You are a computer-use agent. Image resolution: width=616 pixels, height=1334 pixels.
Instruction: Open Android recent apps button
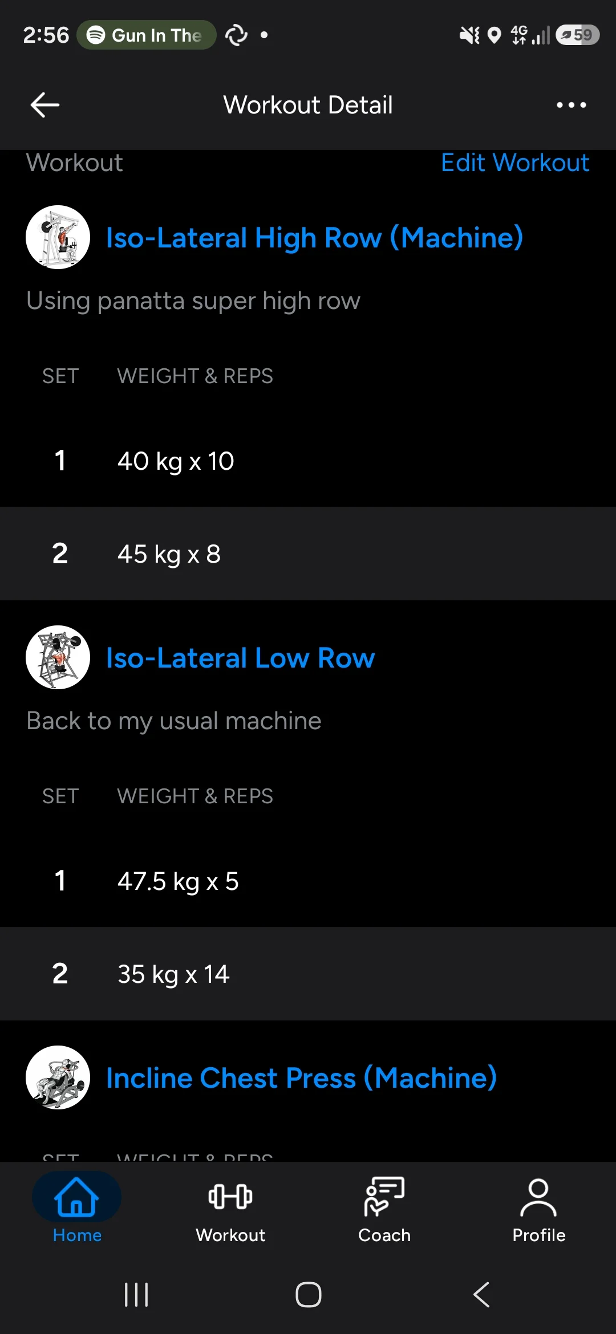point(136,1295)
